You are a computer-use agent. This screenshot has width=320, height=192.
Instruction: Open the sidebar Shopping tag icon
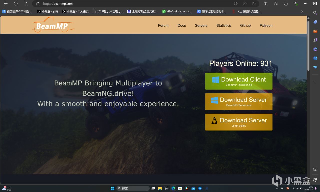[315, 22]
